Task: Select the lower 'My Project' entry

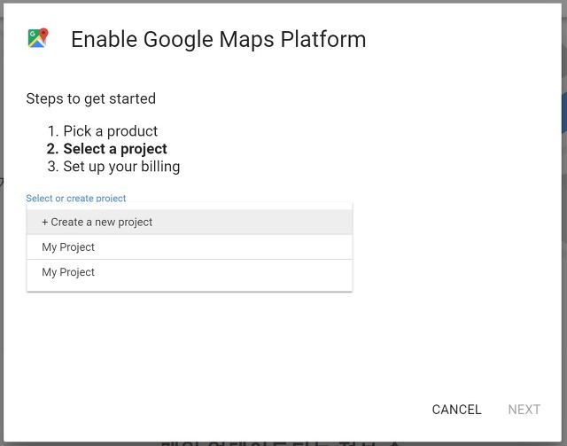Action: coord(190,272)
